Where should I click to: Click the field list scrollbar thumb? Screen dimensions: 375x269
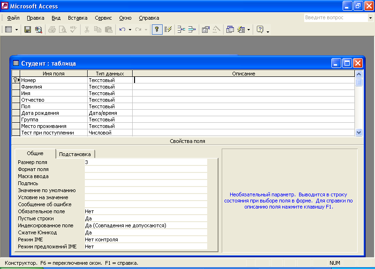[359, 82]
